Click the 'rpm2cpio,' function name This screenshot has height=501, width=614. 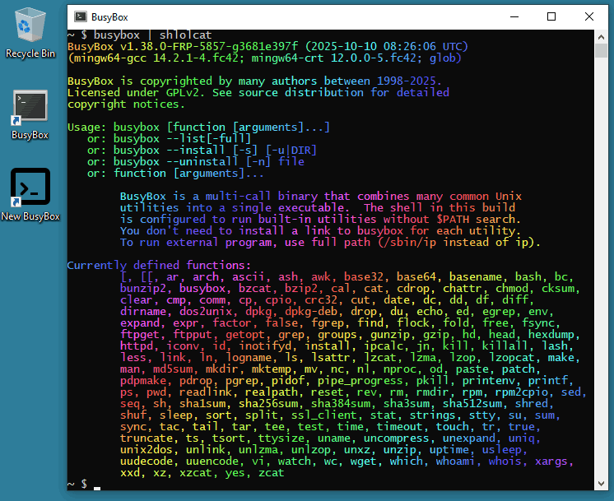(x=525, y=392)
